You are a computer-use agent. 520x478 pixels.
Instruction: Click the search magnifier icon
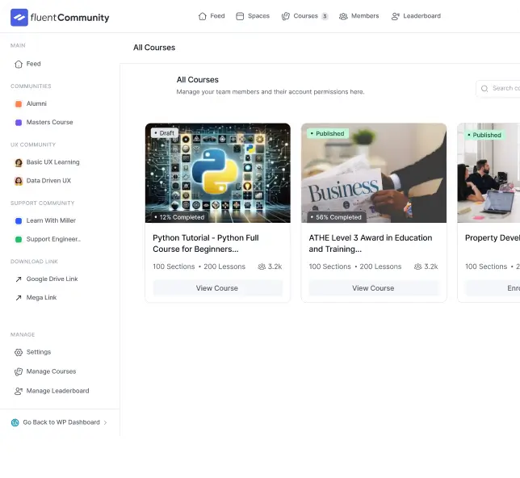pyautogui.click(x=484, y=89)
